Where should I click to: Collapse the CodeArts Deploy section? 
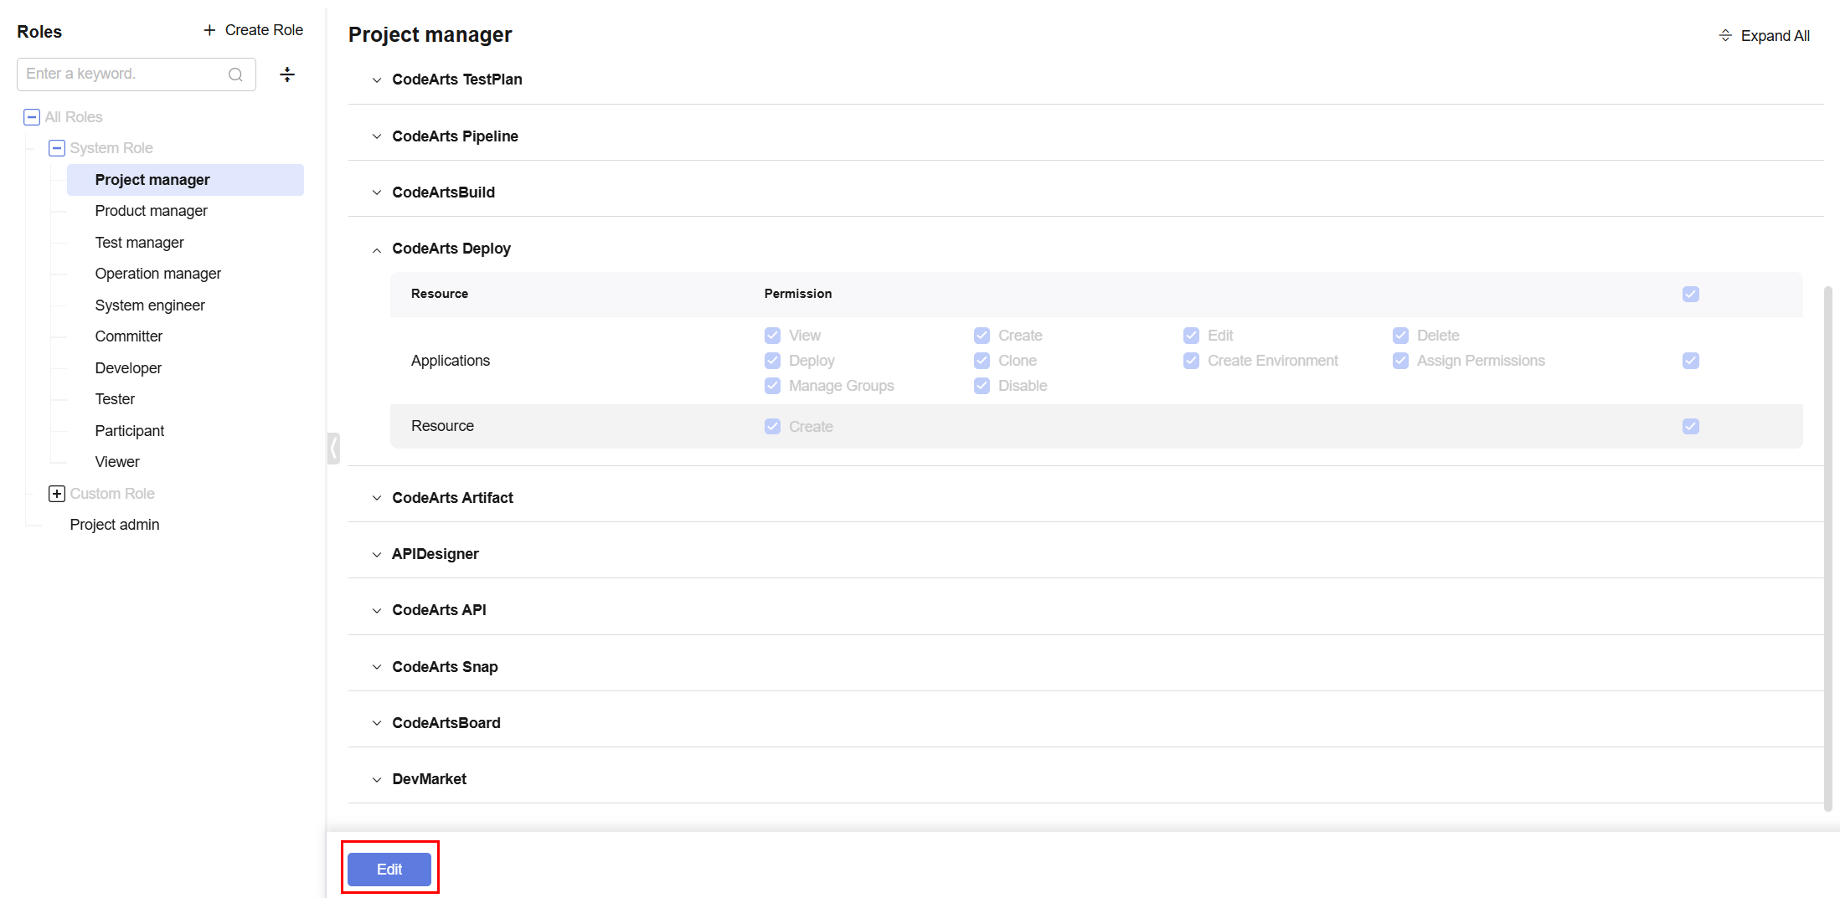[377, 249]
